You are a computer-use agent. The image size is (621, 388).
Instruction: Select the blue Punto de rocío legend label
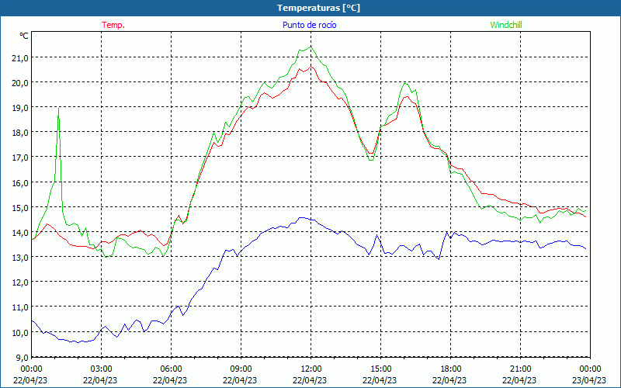pos(309,25)
